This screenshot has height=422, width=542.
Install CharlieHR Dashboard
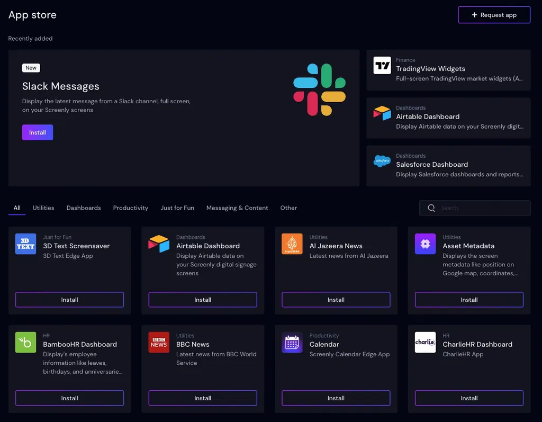click(x=469, y=398)
